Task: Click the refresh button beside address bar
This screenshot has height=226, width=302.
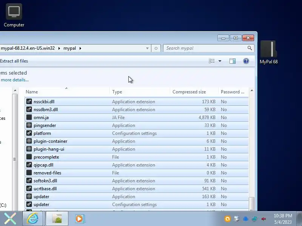Action: [x=156, y=48]
